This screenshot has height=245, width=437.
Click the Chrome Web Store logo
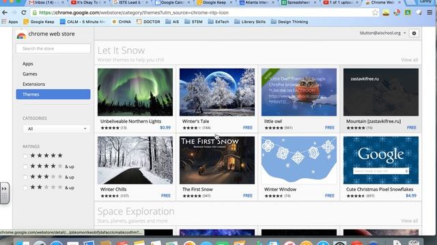21,35
